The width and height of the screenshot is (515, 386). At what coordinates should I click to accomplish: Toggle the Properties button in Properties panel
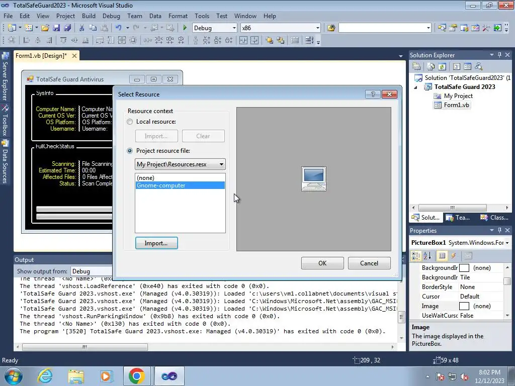point(442,256)
